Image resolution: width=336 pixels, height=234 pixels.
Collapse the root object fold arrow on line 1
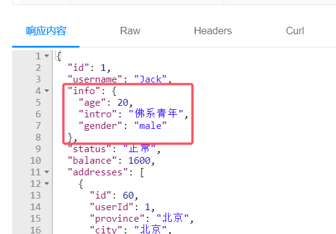[46, 56]
